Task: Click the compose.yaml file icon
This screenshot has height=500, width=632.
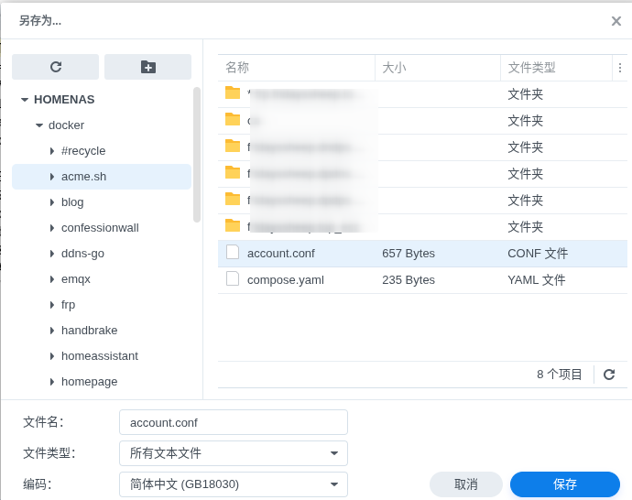Action: pos(233,279)
